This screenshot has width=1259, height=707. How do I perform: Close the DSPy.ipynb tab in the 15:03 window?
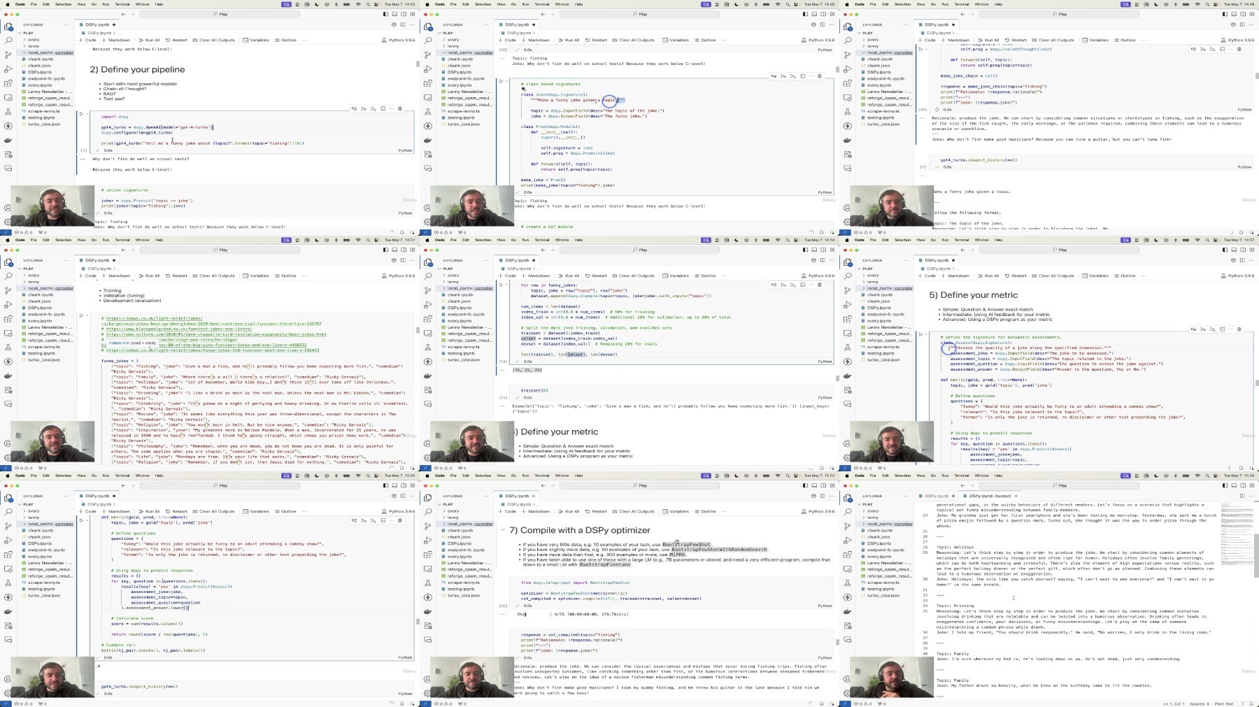(x=534, y=496)
